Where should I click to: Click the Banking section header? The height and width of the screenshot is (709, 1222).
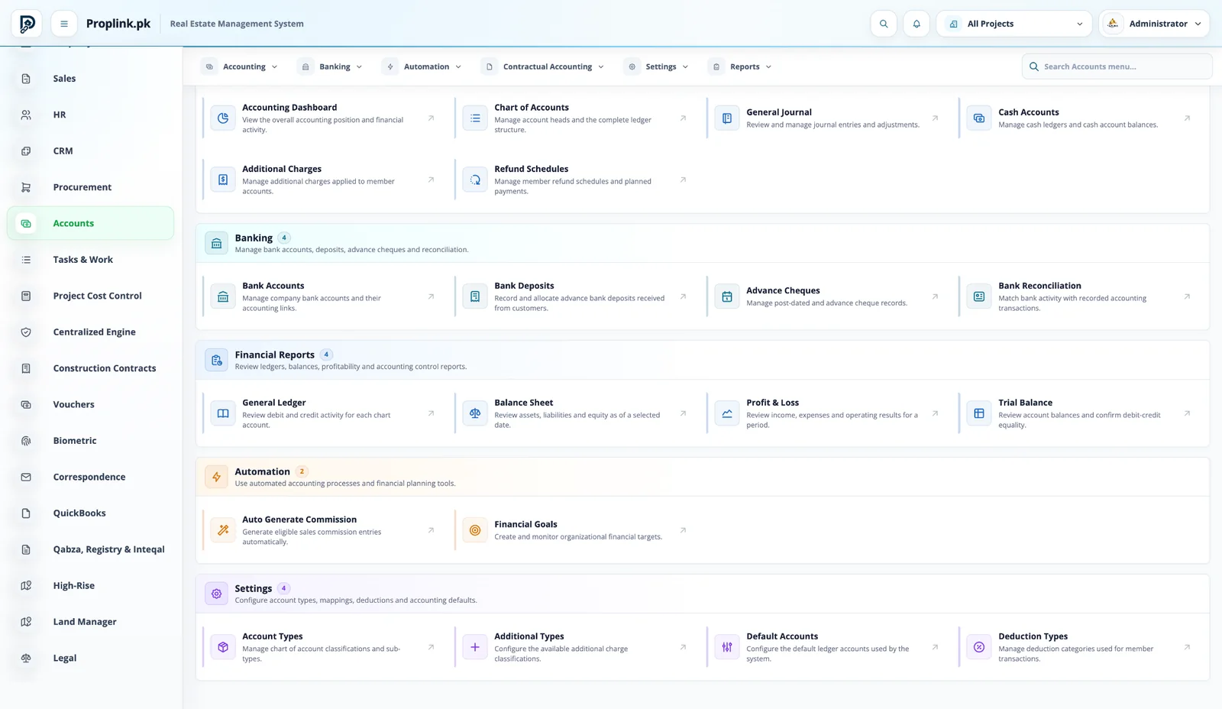pyautogui.click(x=703, y=243)
